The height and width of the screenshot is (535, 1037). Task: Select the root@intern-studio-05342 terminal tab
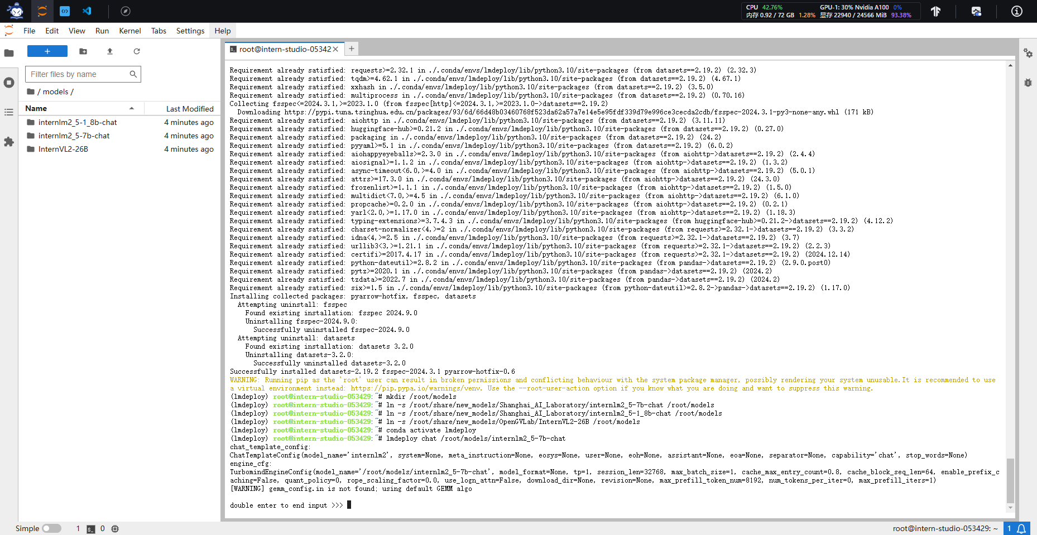click(x=285, y=49)
